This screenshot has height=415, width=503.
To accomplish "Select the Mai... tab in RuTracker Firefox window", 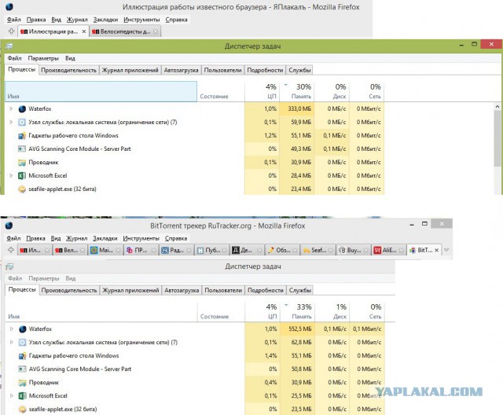I will (x=105, y=250).
